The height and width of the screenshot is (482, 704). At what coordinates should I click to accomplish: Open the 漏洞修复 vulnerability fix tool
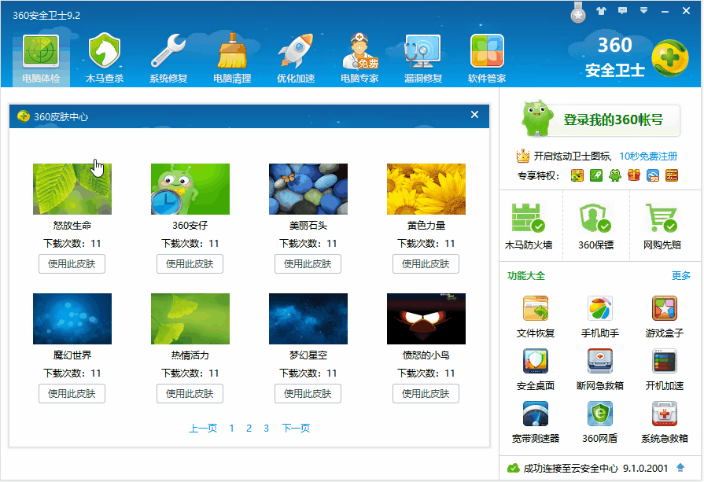[x=423, y=59]
